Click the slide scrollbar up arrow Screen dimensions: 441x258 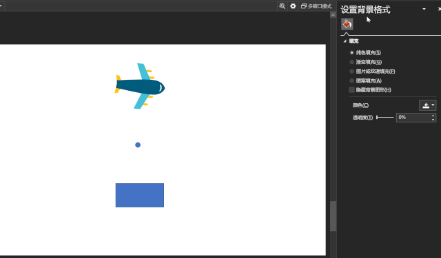coord(334,15)
